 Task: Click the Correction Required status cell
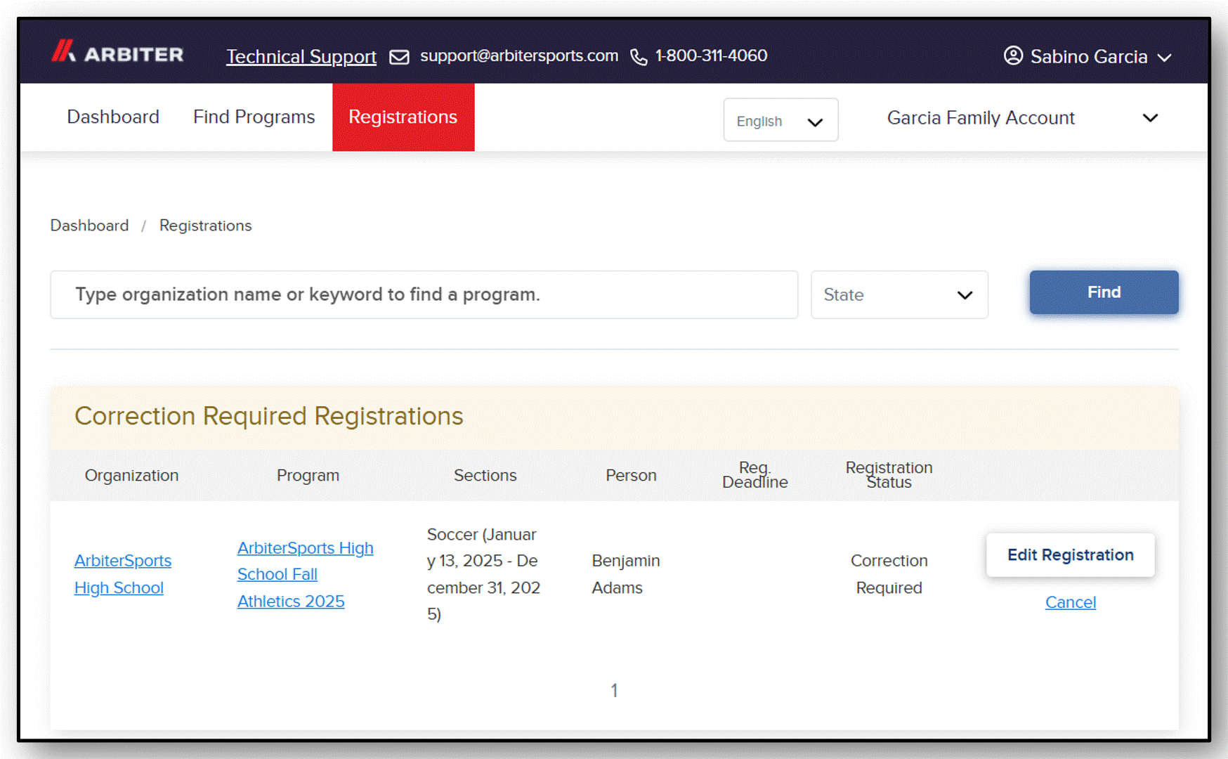point(889,574)
